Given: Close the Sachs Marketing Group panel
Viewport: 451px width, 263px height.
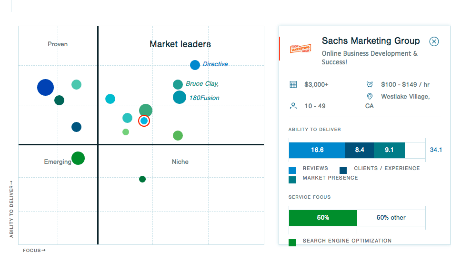Looking at the screenshot, I should (x=434, y=41).
